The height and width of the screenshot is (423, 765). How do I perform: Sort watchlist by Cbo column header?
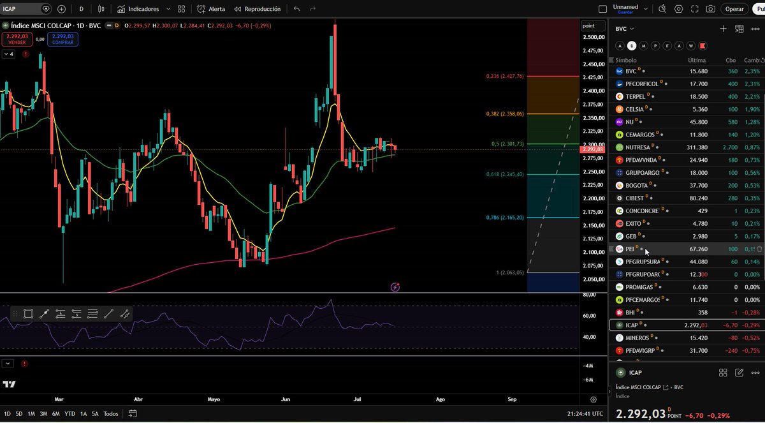(x=731, y=60)
